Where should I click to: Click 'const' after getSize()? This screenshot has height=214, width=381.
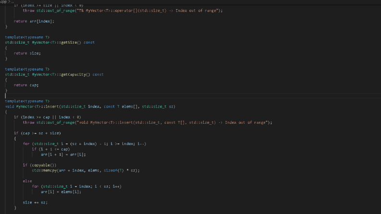(89, 42)
